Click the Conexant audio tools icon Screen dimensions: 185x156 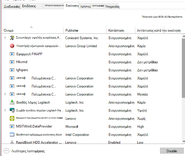(12, 38)
